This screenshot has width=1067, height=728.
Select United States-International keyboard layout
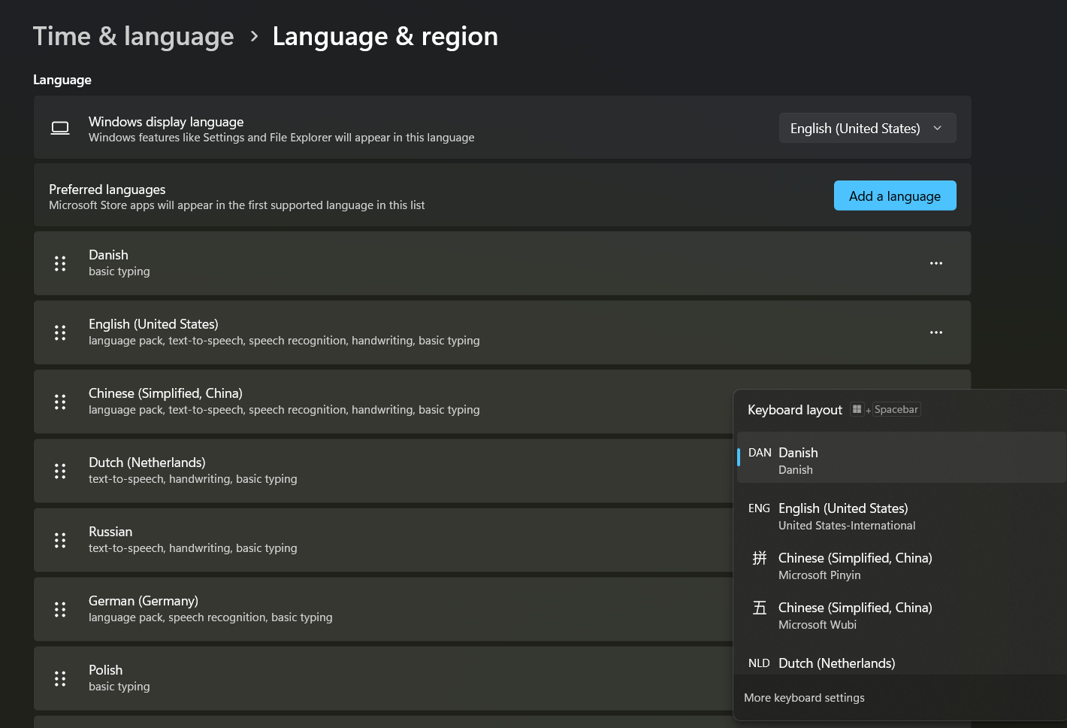(x=864, y=516)
